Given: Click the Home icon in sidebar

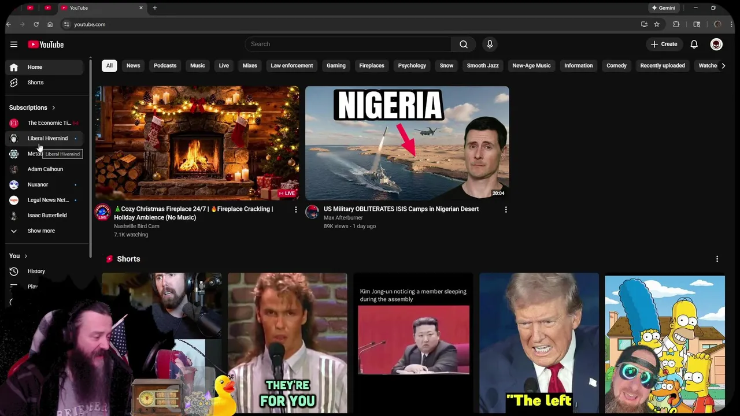Looking at the screenshot, I should 14,67.
